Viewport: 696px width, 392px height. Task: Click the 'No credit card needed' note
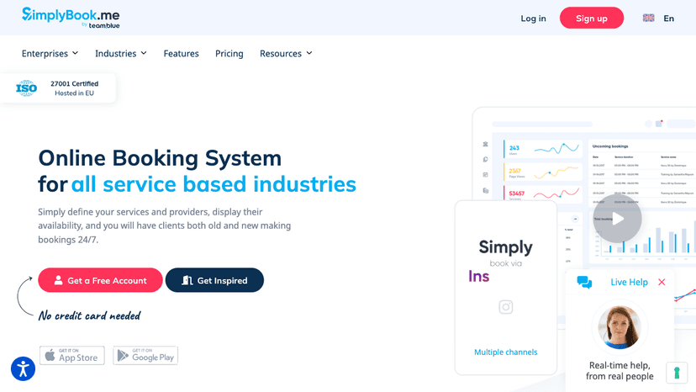[x=90, y=315]
